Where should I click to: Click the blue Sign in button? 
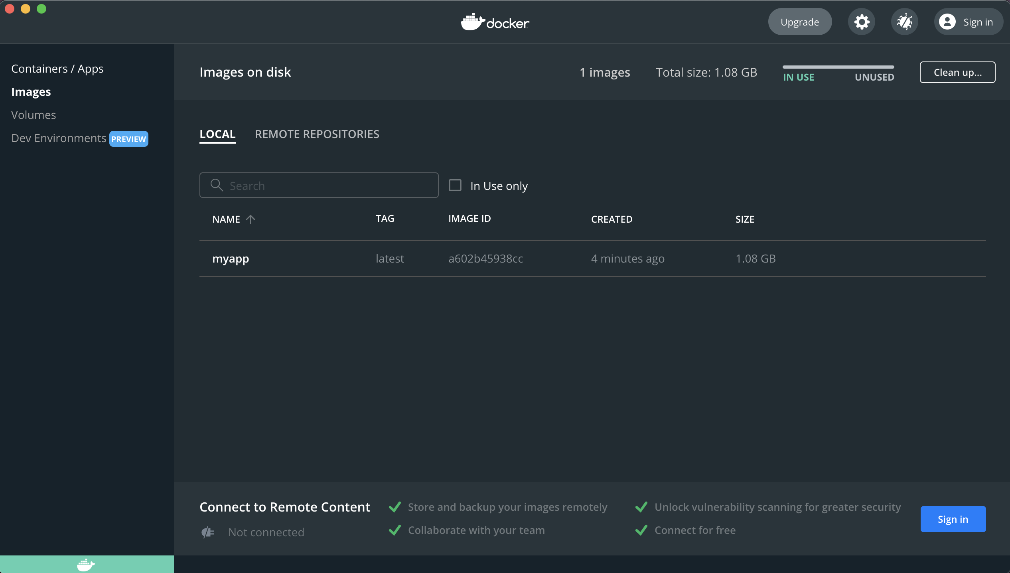point(953,519)
